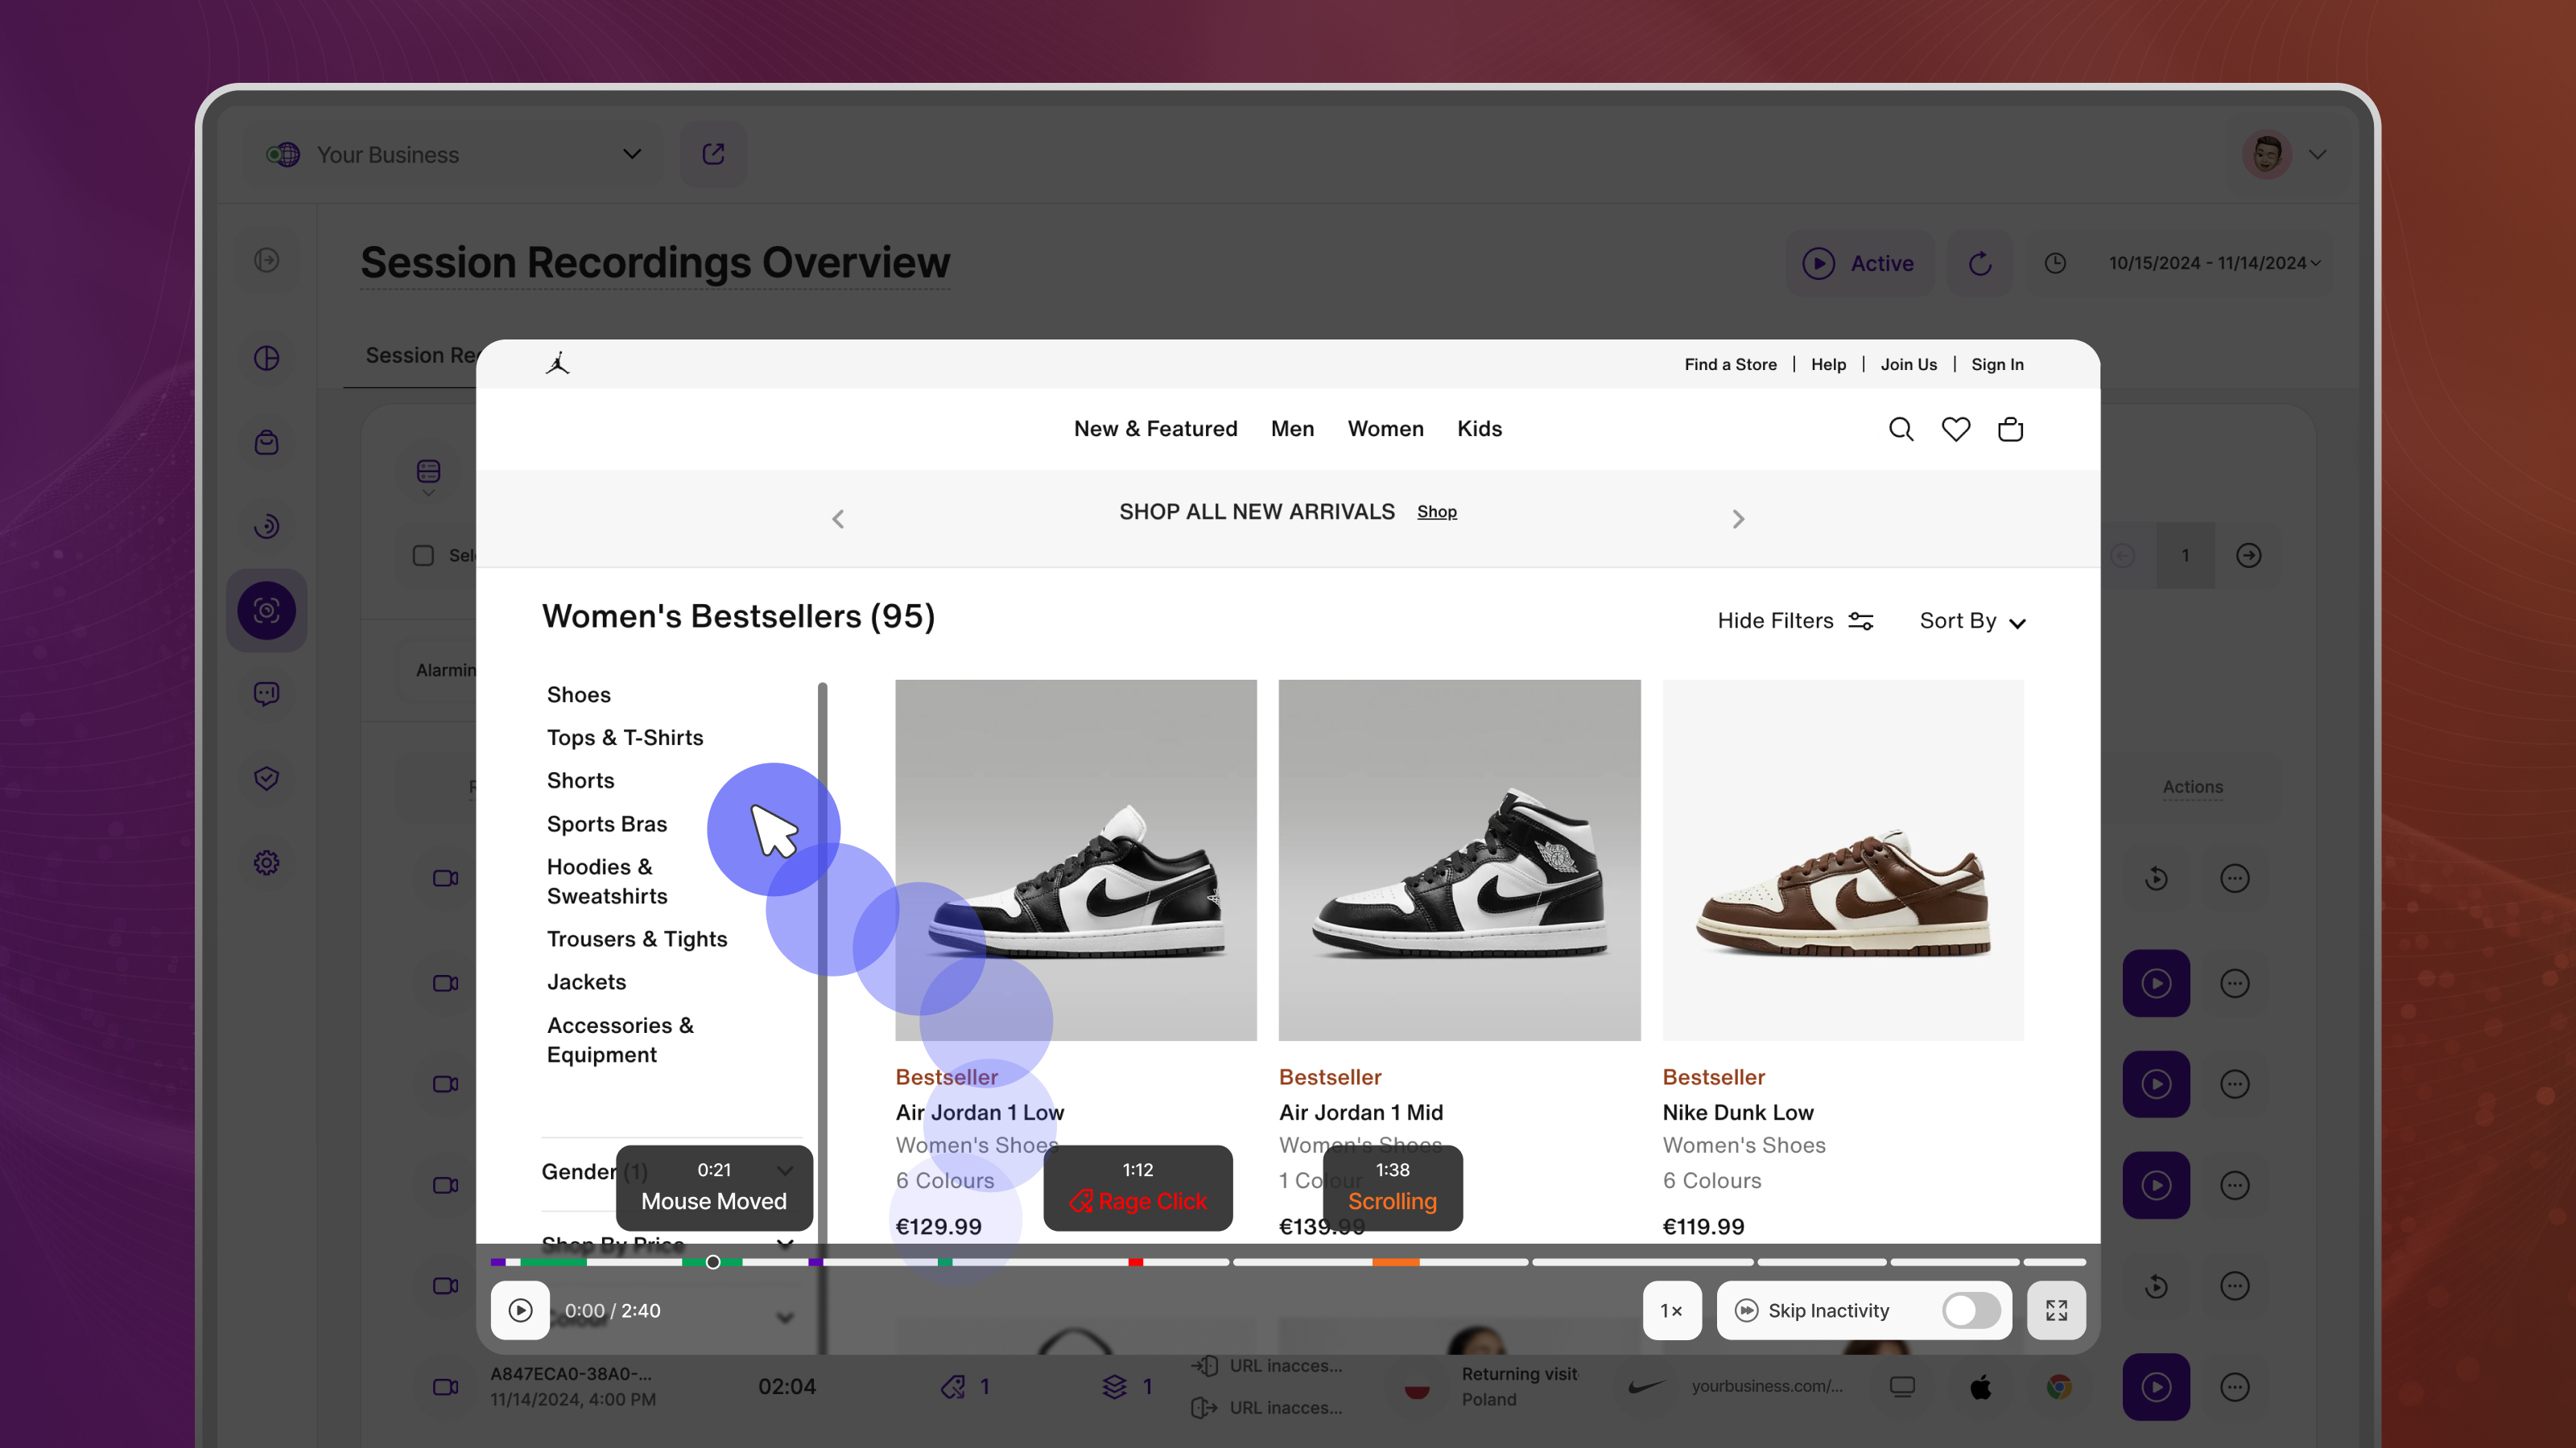
Task: Expand the Gender filter section
Action: 668,1171
